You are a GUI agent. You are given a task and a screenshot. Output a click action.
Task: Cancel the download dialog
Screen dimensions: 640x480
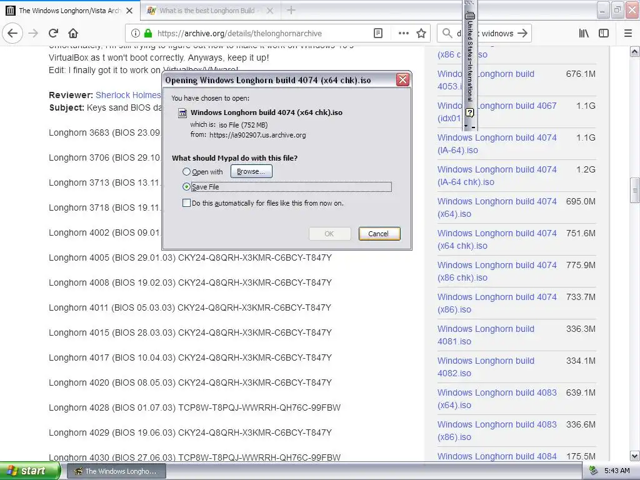[379, 234]
